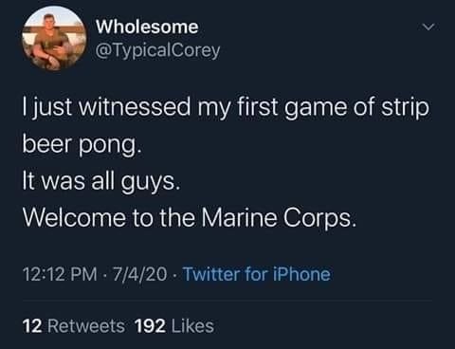Screen dimensions: 455x349
Task: Open Wholesome's profile picture
Action: click(x=54, y=38)
